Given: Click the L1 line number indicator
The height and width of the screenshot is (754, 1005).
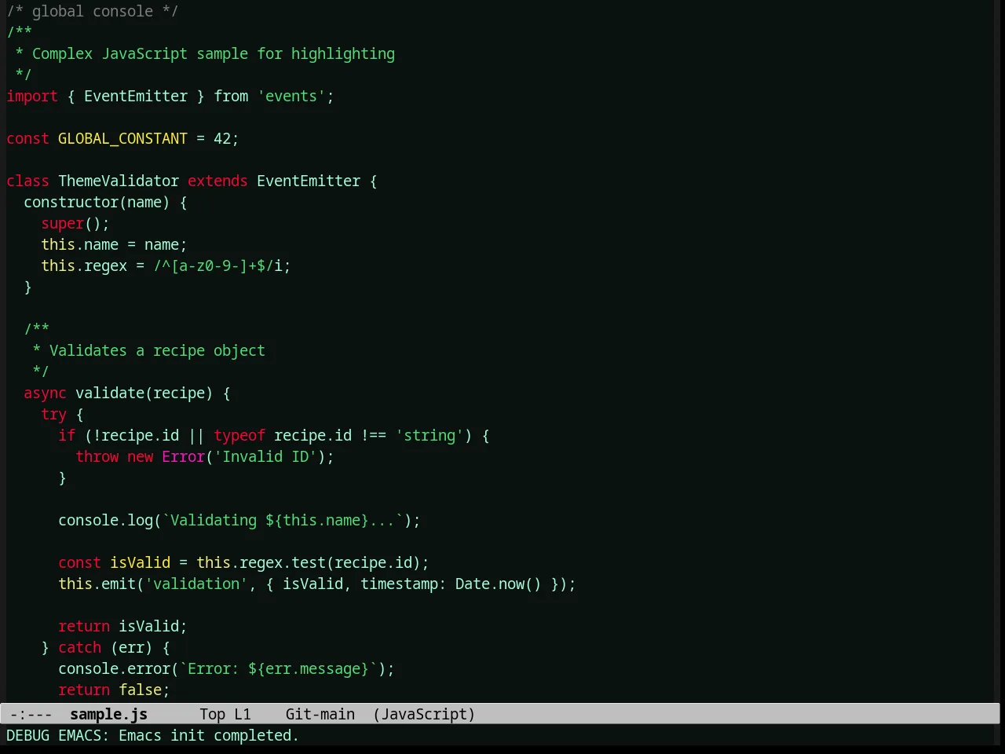Looking at the screenshot, I should (243, 714).
